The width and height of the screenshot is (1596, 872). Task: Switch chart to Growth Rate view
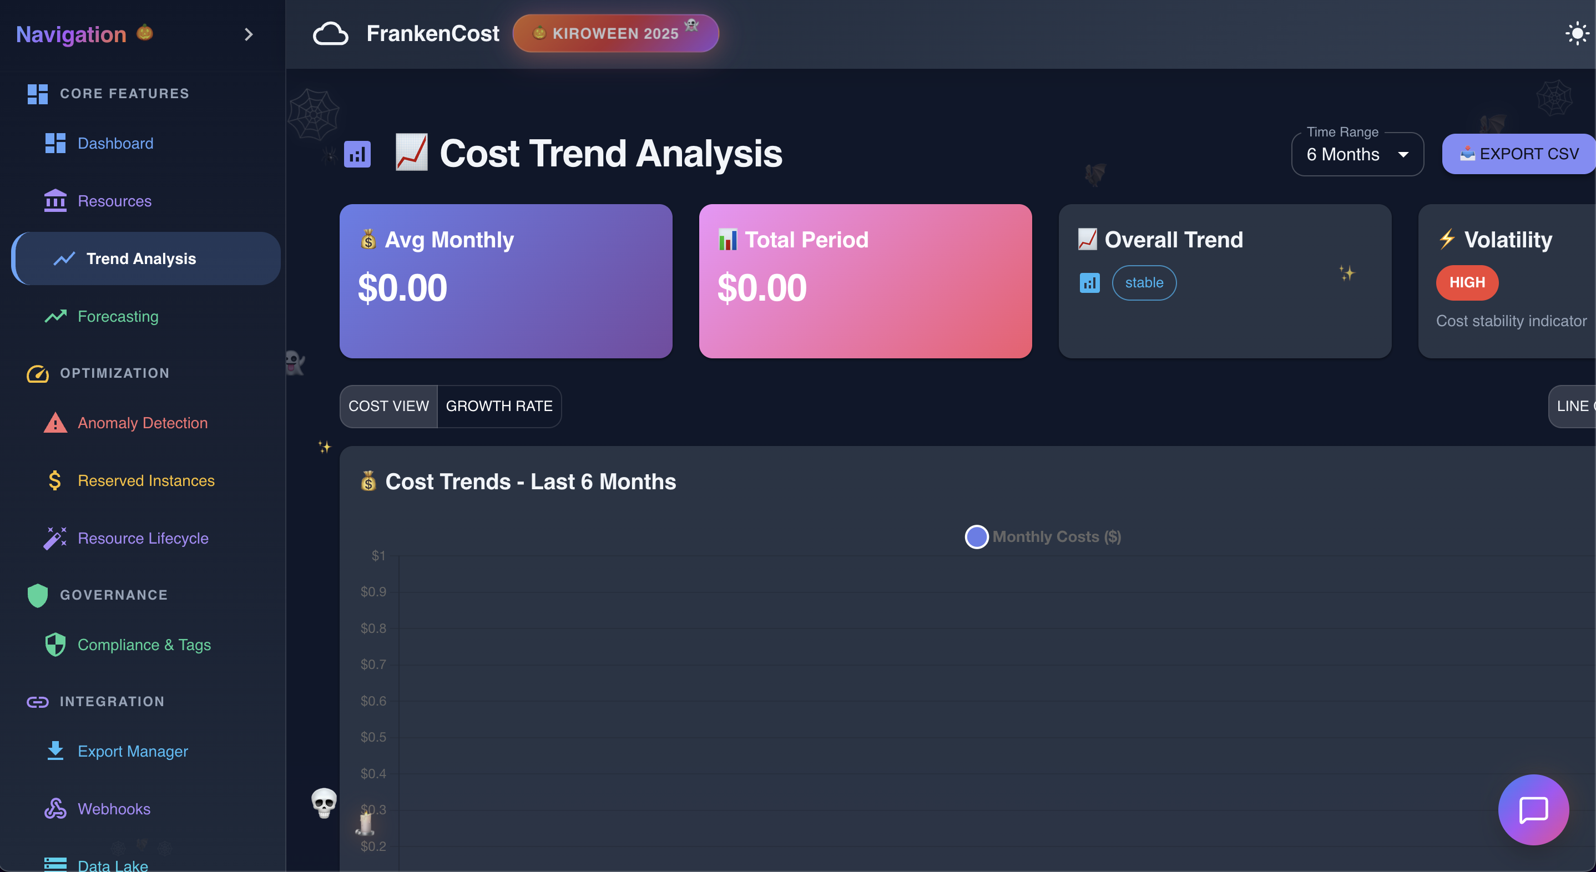pos(499,406)
